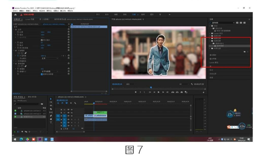Image resolution: width=260 pixels, height=158 pixels.
Task: Open the timeline wrench settings icon
Action: click(x=75, y=103)
